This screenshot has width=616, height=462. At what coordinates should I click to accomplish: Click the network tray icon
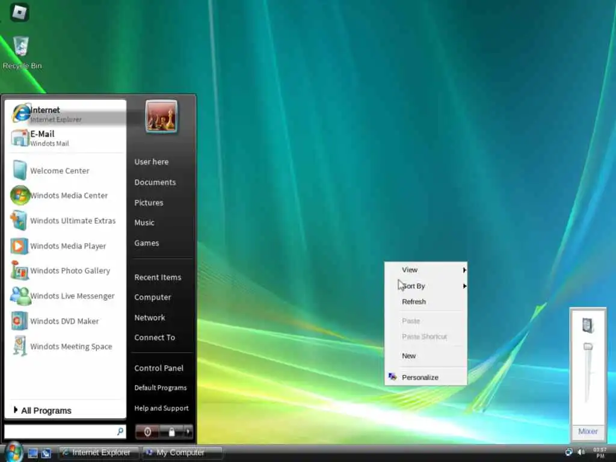click(568, 452)
